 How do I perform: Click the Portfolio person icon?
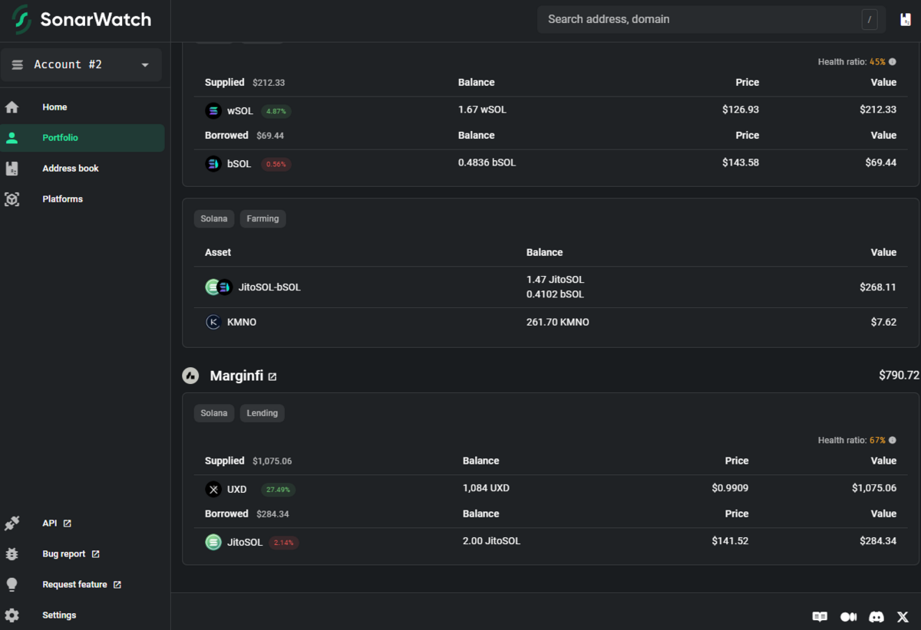tap(12, 138)
